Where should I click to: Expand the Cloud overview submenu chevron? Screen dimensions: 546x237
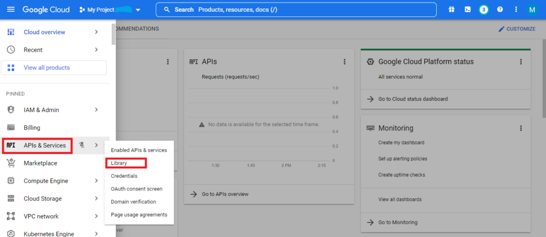(x=97, y=32)
